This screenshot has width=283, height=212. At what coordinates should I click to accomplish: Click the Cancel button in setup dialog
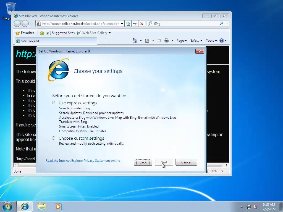click(x=186, y=162)
